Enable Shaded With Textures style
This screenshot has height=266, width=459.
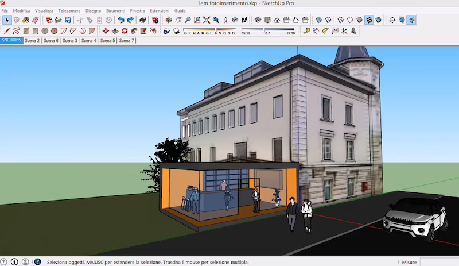click(x=369, y=20)
